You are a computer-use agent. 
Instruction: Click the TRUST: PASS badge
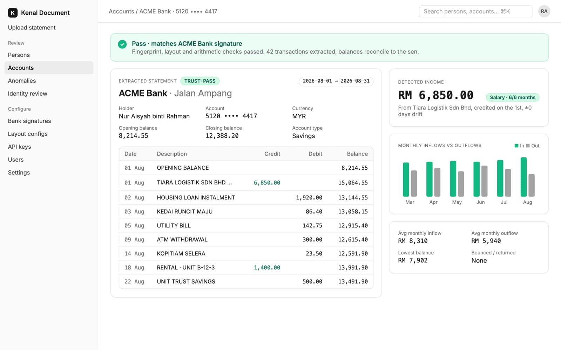[x=200, y=81]
